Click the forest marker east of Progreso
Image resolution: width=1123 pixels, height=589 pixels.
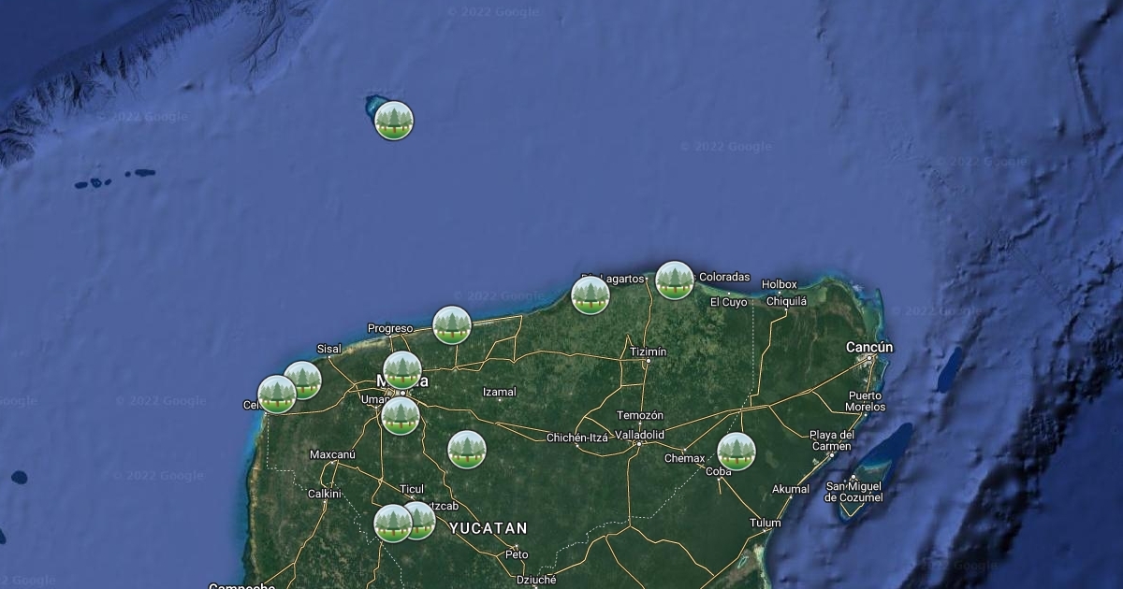(x=452, y=325)
